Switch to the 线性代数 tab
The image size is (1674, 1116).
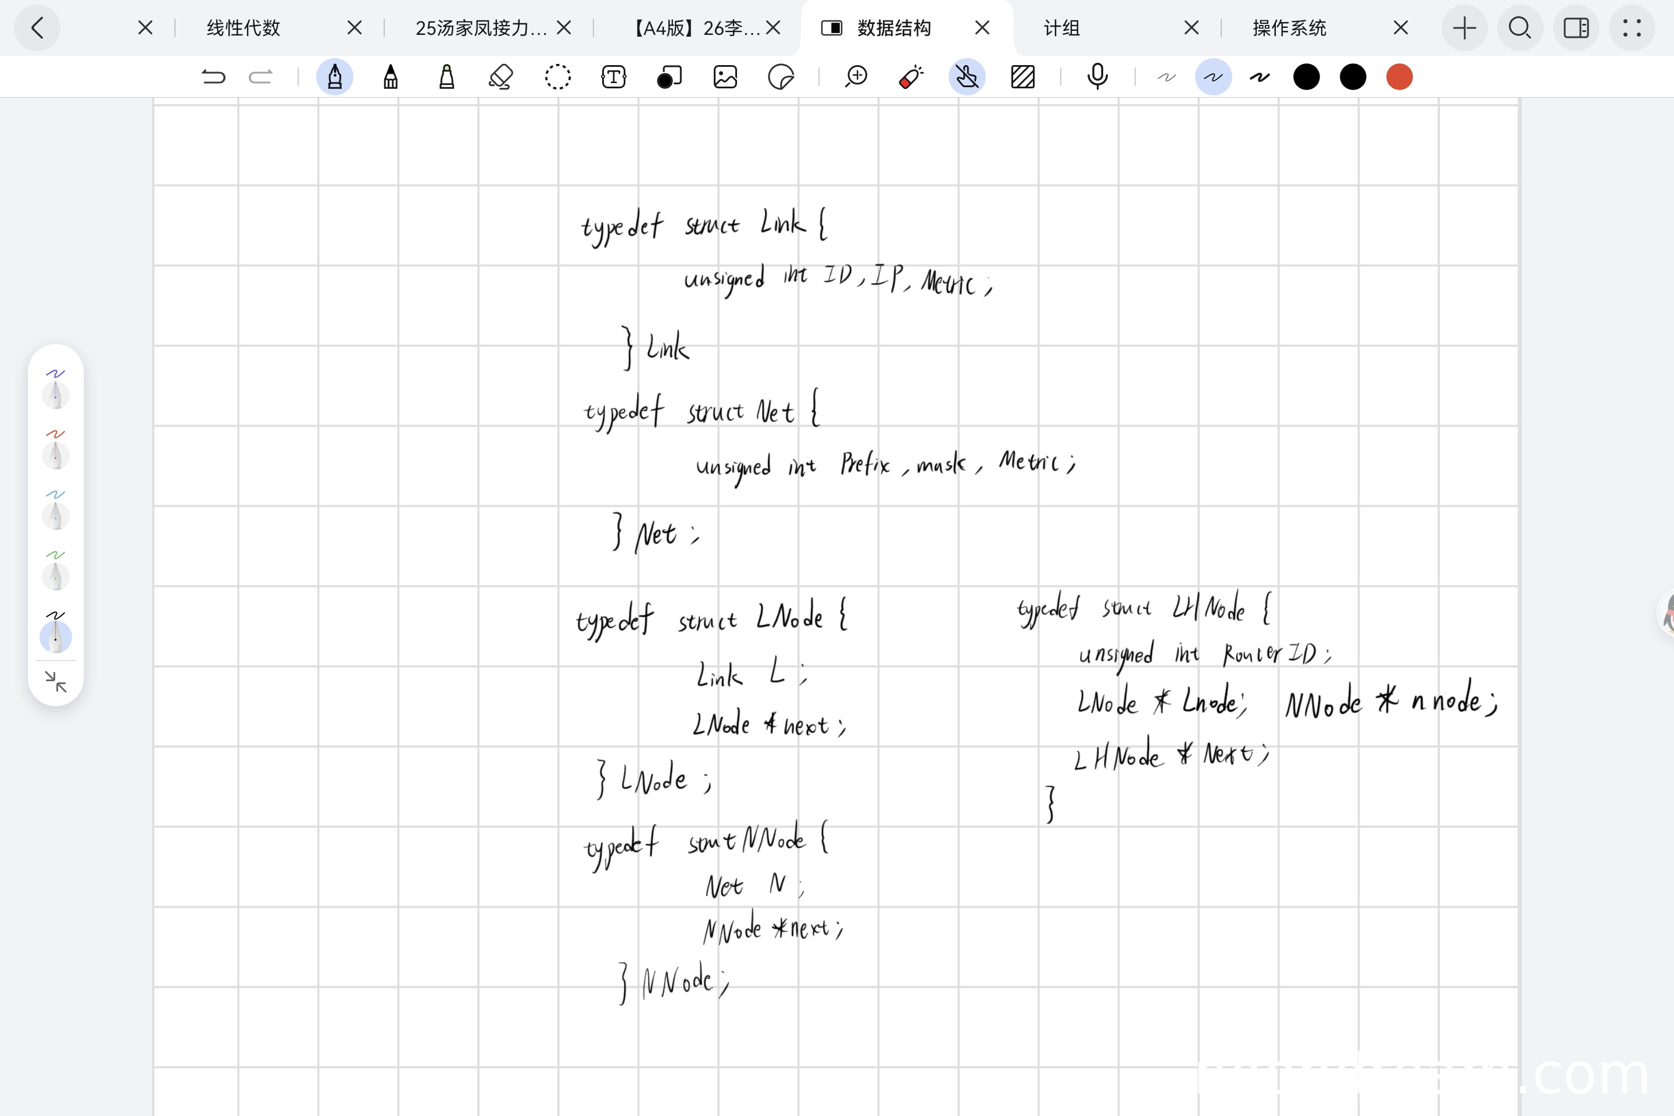point(244,28)
